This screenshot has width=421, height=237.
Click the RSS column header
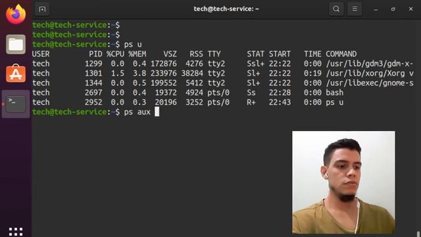(196, 54)
